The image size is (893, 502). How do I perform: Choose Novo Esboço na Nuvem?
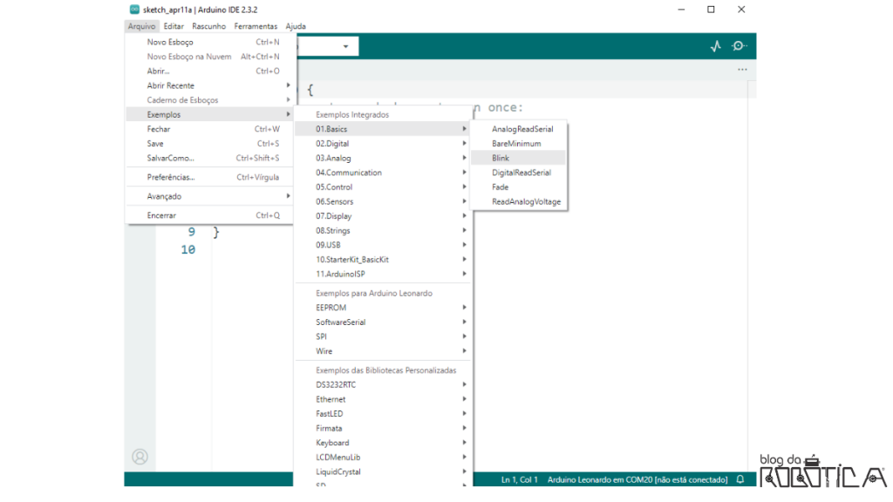209,57
